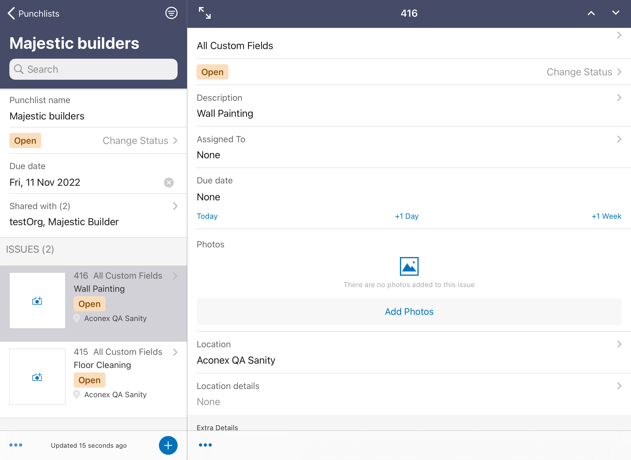Select the Floor Cleaning issue text
Screen dimensions: 631x460
pos(102,365)
